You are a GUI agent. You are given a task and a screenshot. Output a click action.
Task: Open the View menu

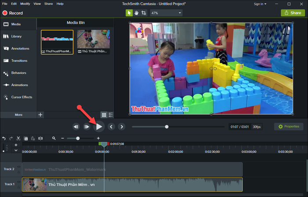pyautogui.click(x=37, y=4)
